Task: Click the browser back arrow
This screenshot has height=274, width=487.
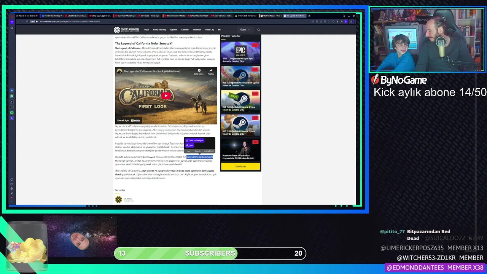Action: (18, 21)
